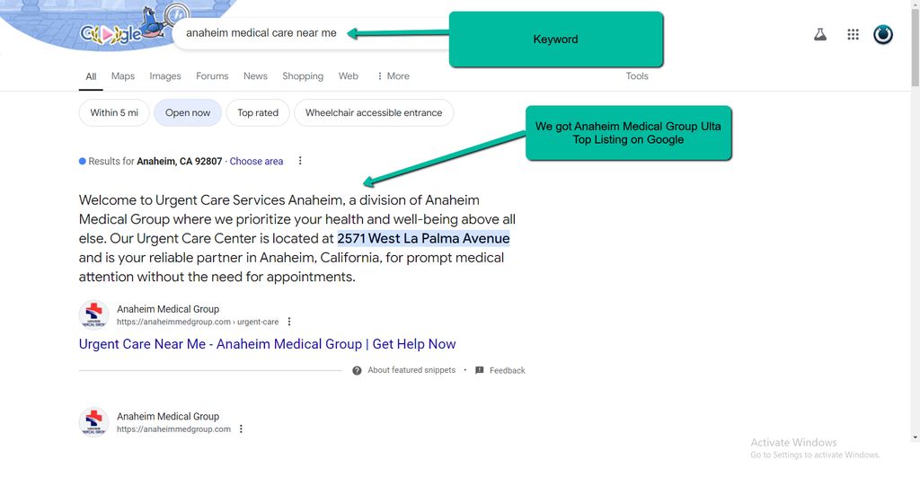Click Anaheim Medical Group favicon in featured snippet
This screenshot has width=920, height=486.
point(93,314)
